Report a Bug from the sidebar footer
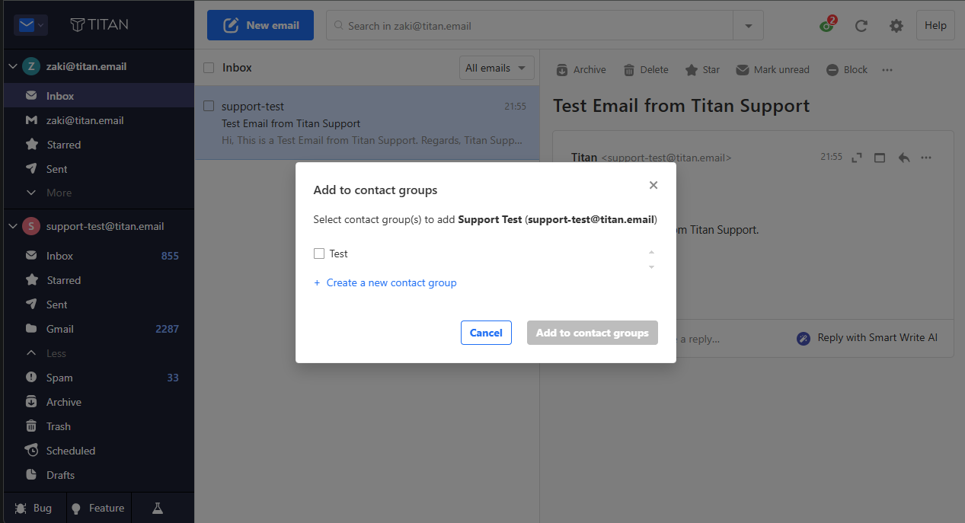Image resolution: width=965 pixels, height=523 pixels. coord(34,508)
